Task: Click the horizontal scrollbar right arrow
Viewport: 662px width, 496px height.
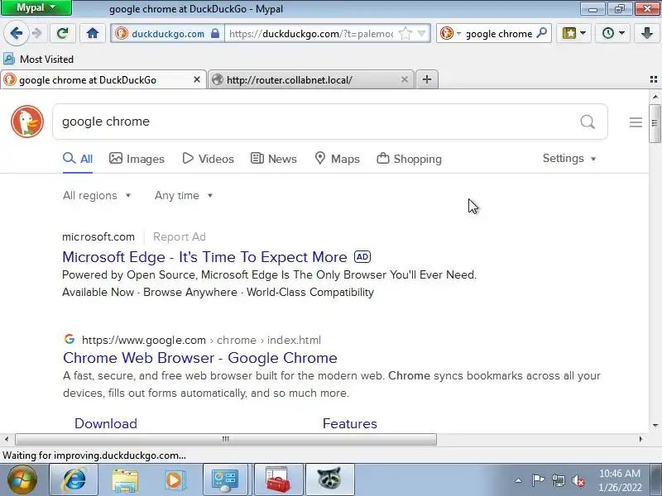Action: (640, 439)
